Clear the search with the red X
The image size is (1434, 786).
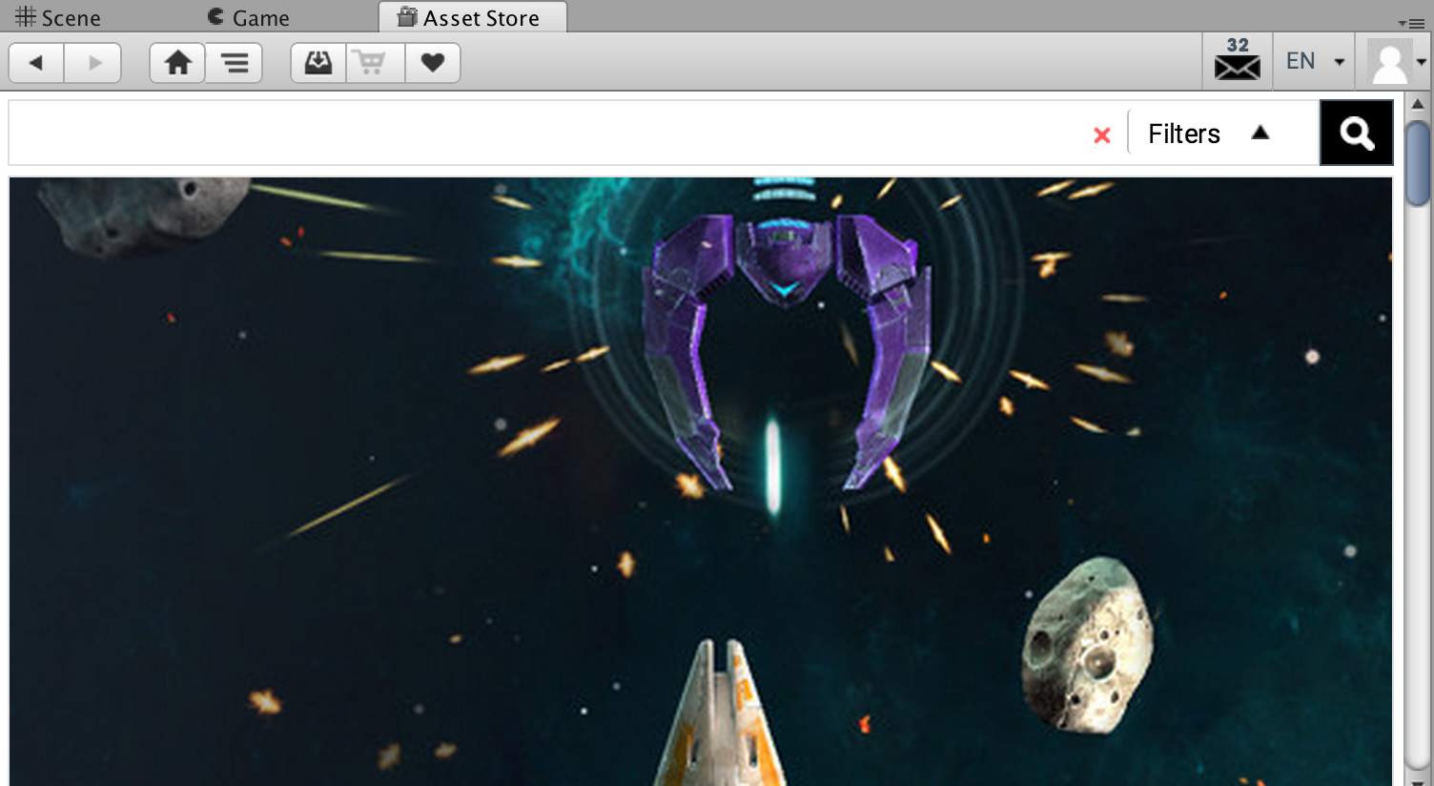click(1101, 135)
